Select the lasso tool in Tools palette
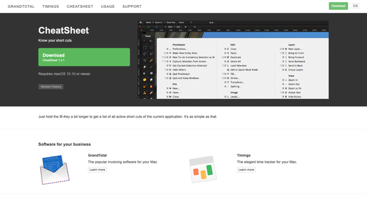Image resolution: width=367 pixels, height=200 pixels. pos(145,54)
